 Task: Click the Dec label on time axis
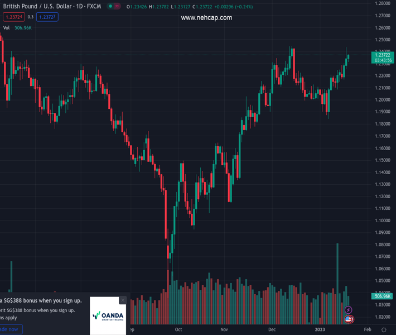[272, 330]
